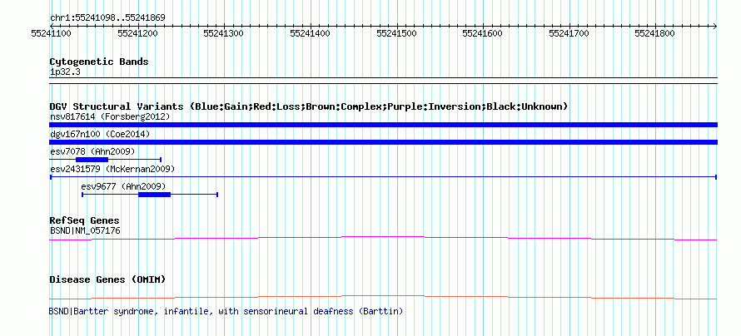Select the 1p32.3 cytogenetic band bar
This screenshot has height=336, width=741.
383,80
